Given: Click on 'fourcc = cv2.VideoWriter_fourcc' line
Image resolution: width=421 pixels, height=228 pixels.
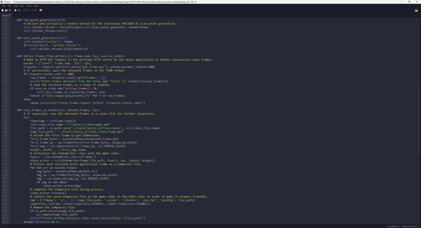Looking at the screenshot, I should click(63, 157).
